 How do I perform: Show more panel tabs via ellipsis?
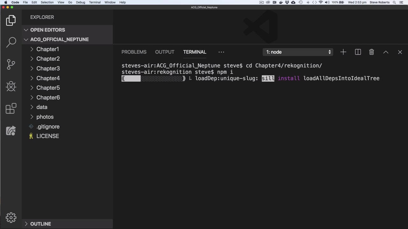tap(221, 52)
